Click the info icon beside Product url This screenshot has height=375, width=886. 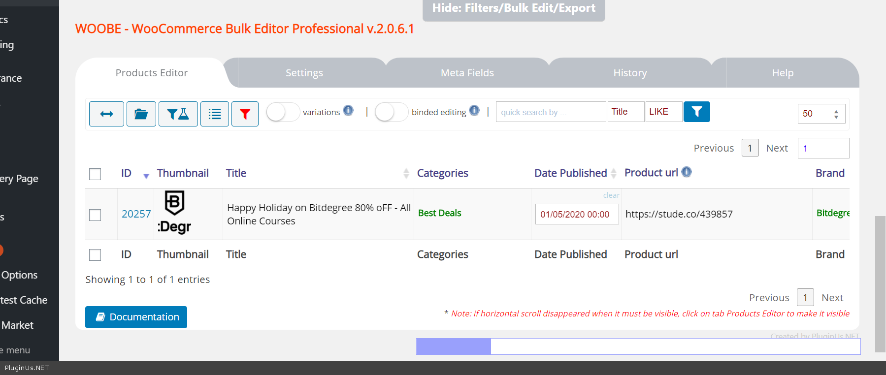687,172
